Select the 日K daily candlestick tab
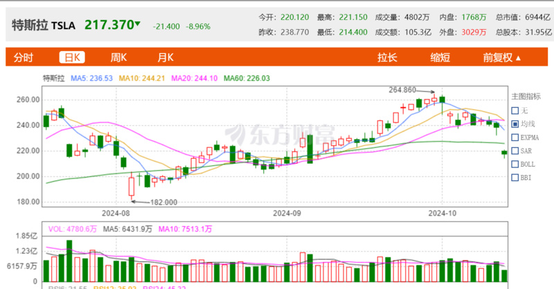 click(72, 57)
